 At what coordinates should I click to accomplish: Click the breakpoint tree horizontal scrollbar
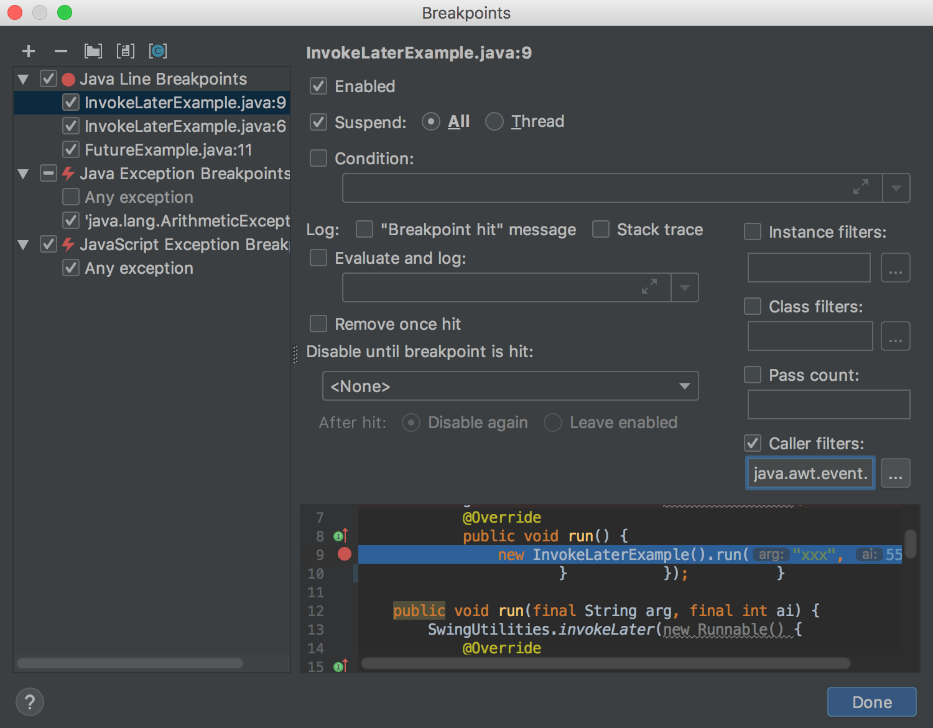130,663
